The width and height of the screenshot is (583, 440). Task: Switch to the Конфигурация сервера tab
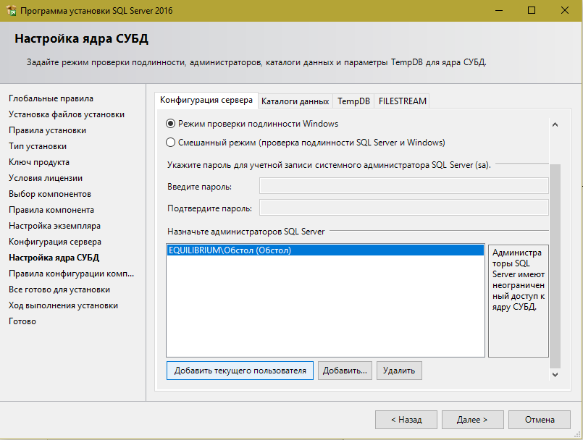(x=206, y=100)
